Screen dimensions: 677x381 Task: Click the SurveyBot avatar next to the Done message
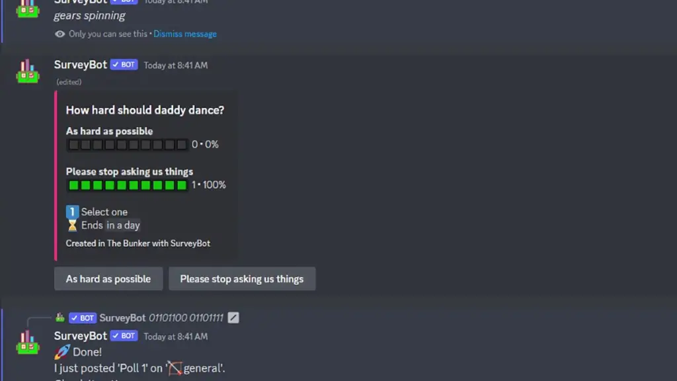[28, 343]
